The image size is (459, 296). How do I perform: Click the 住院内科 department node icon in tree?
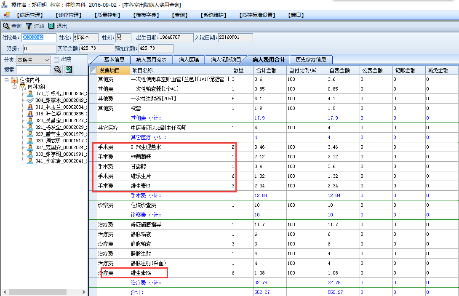click(x=14, y=80)
